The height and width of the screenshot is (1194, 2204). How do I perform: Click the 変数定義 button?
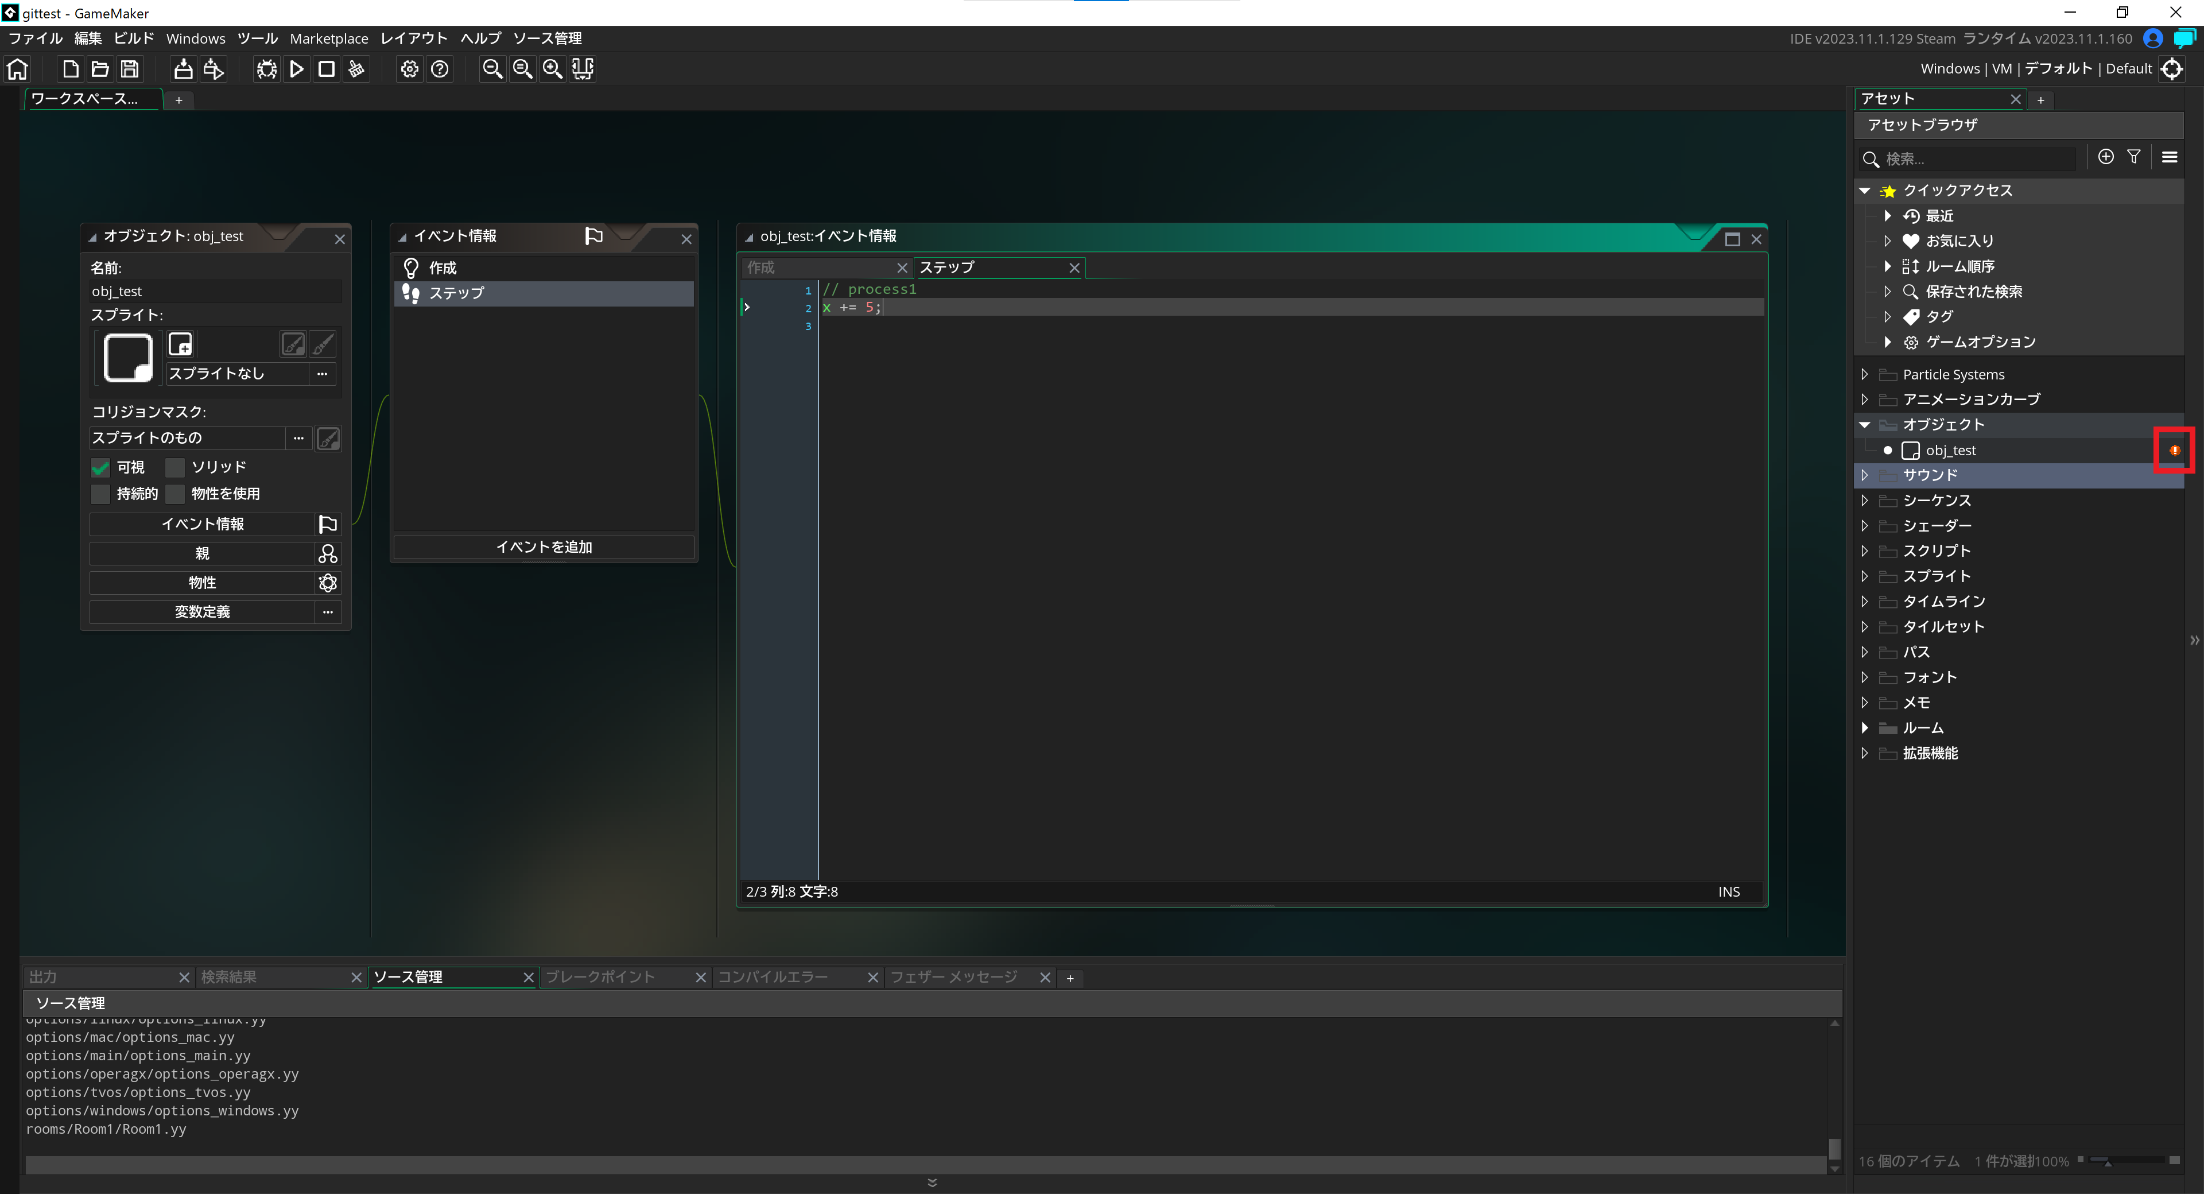pyautogui.click(x=202, y=612)
